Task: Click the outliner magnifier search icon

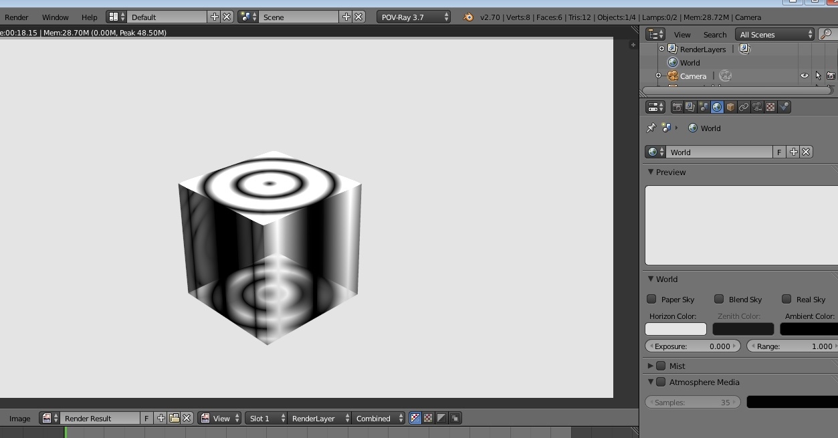Action: (x=827, y=34)
